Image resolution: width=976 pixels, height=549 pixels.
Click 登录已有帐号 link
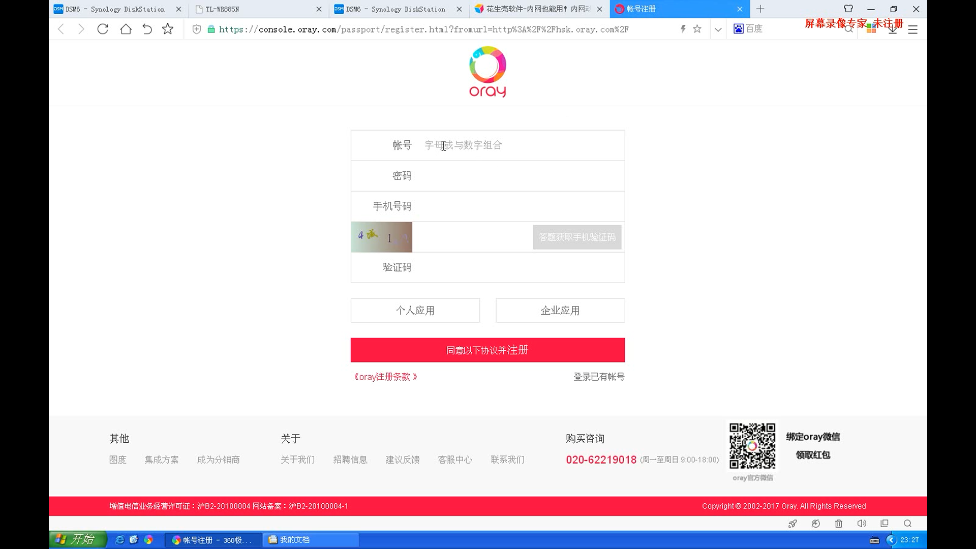click(599, 377)
